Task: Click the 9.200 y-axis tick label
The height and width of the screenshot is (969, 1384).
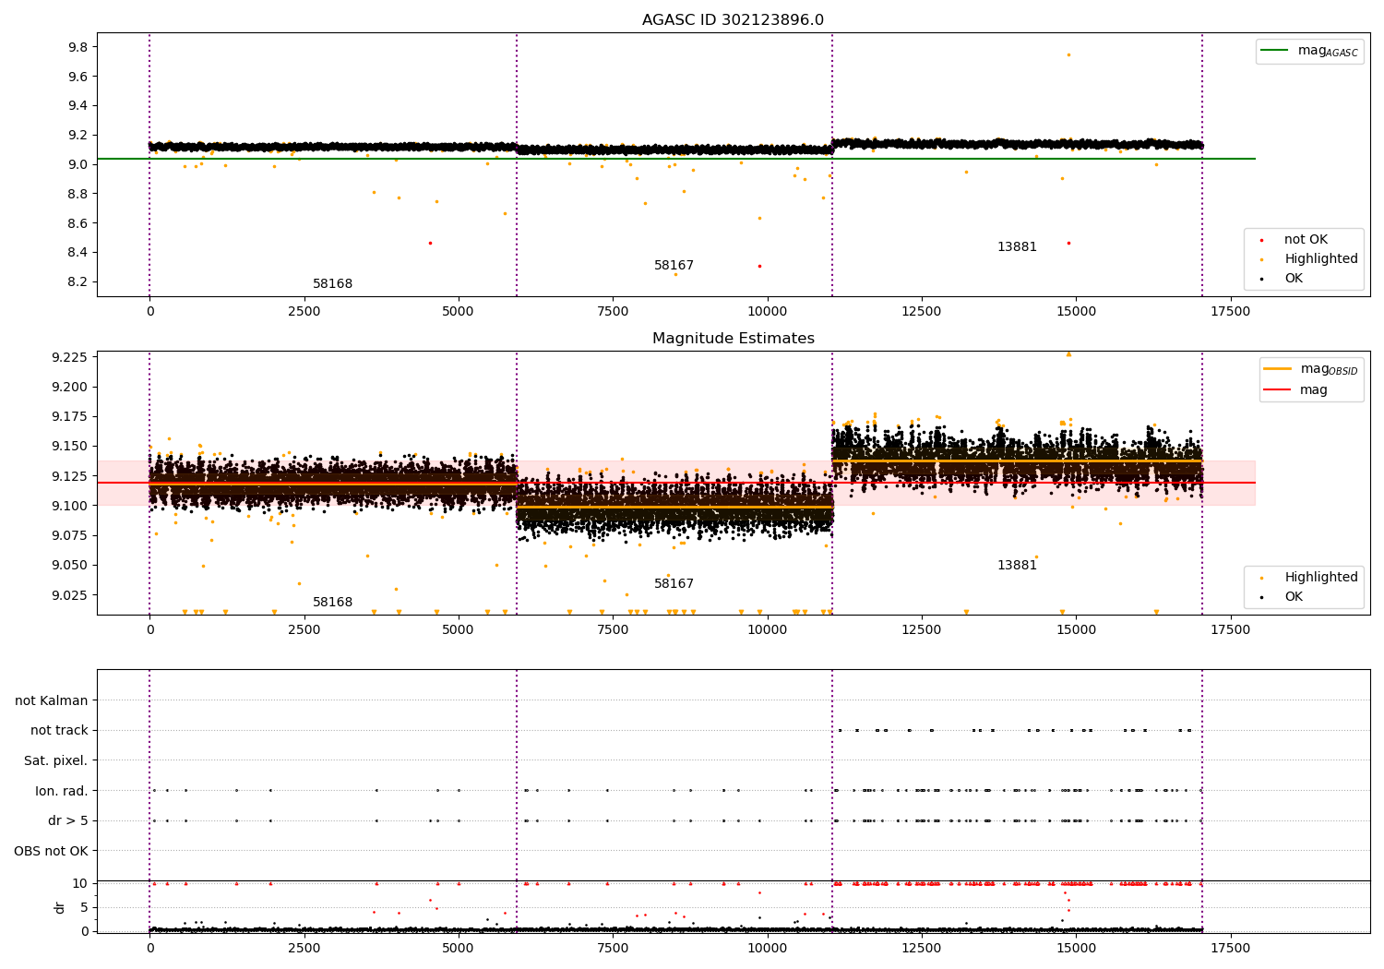Action: tap(69, 387)
